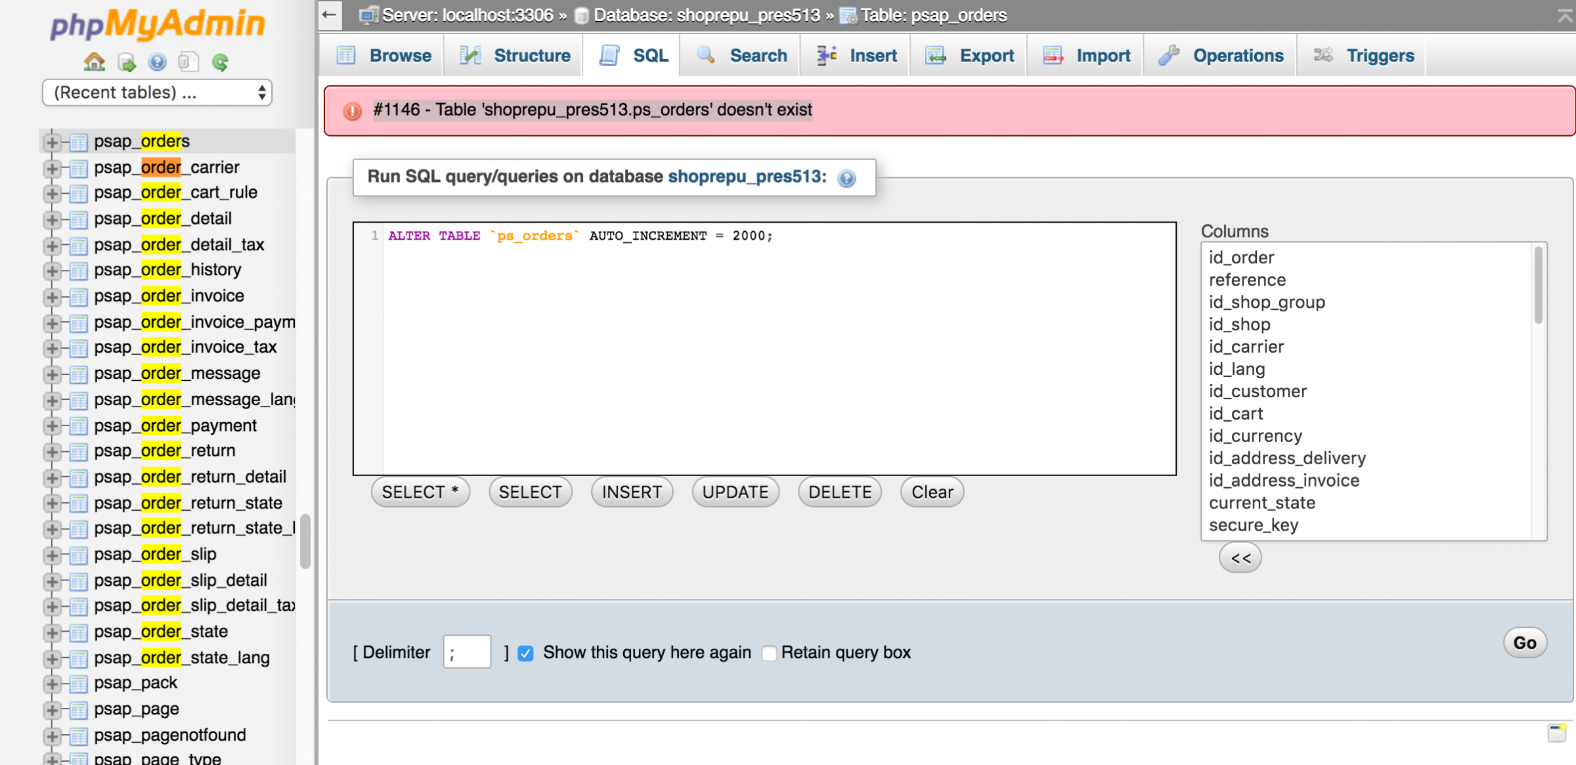Open the phpMyAdmin documentation icon
The height and width of the screenshot is (765, 1576).
157,62
